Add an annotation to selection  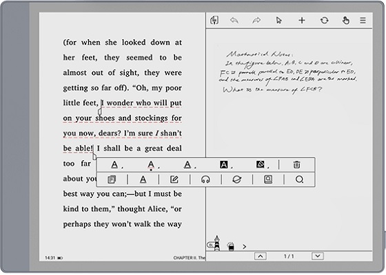[x=174, y=179]
